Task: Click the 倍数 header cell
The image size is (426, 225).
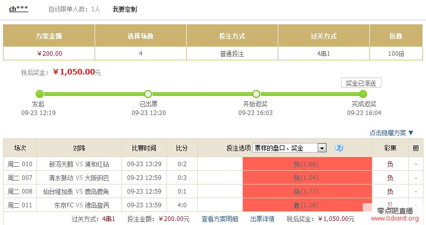Action: pos(396,35)
